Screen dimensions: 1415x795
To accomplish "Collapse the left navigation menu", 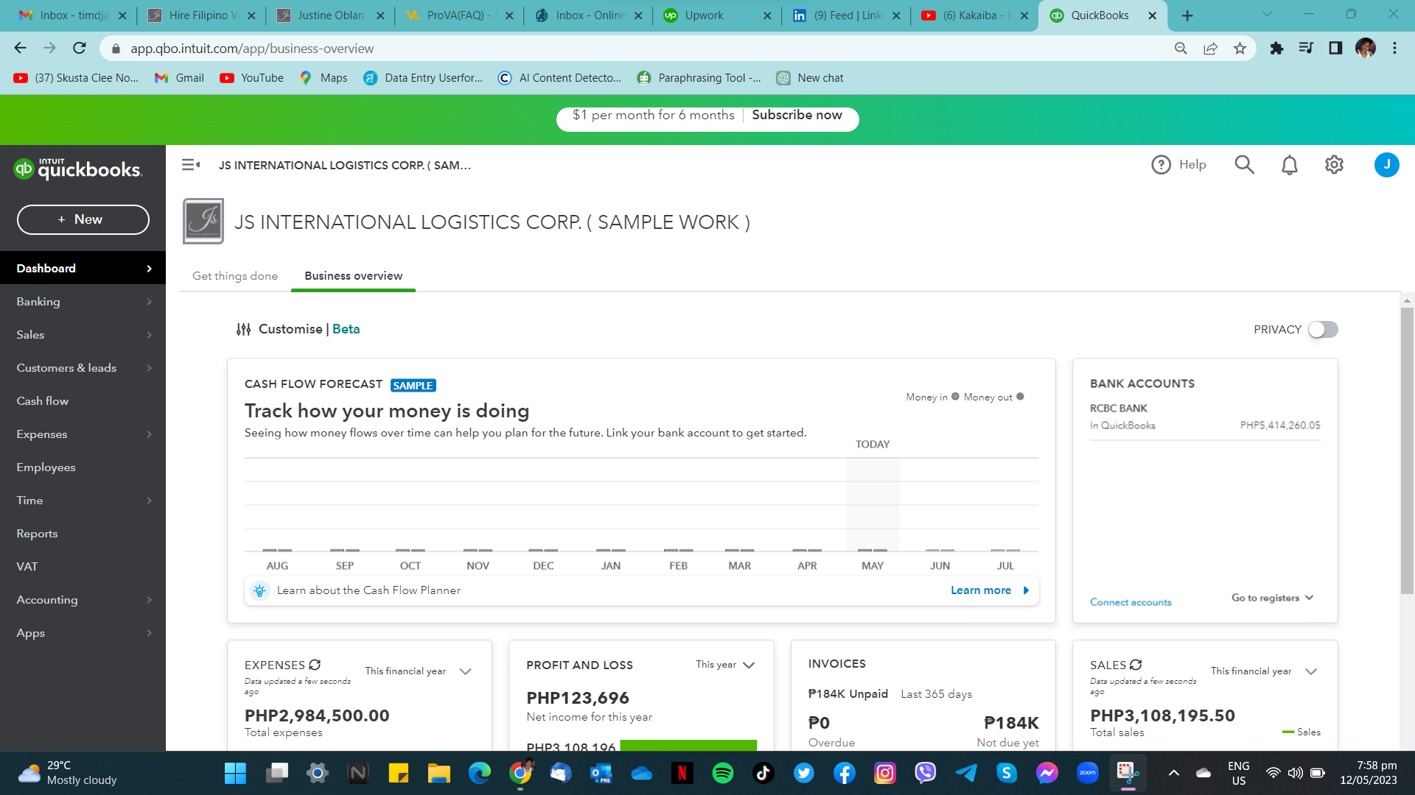I will (x=191, y=165).
